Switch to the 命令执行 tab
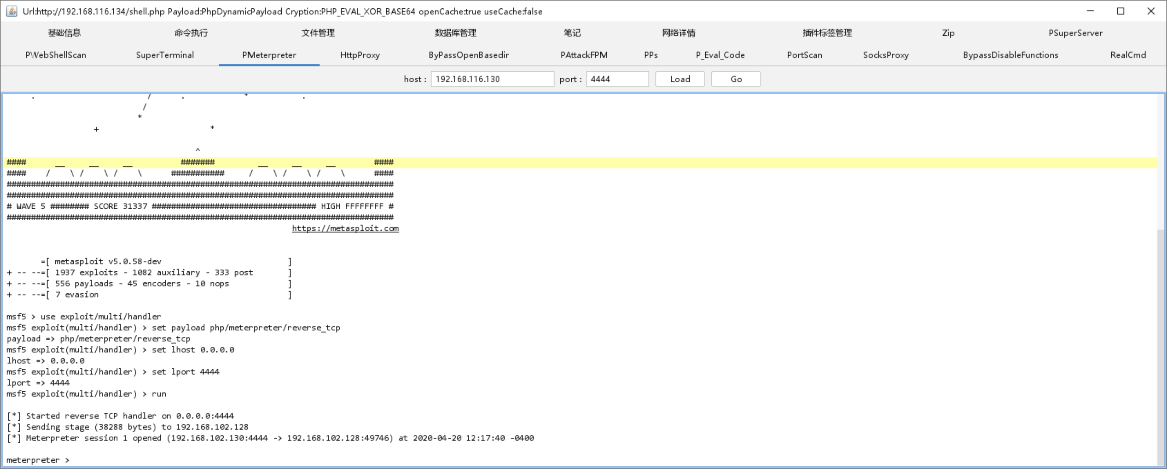Viewport: 1167px width, 469px height. 191,33
